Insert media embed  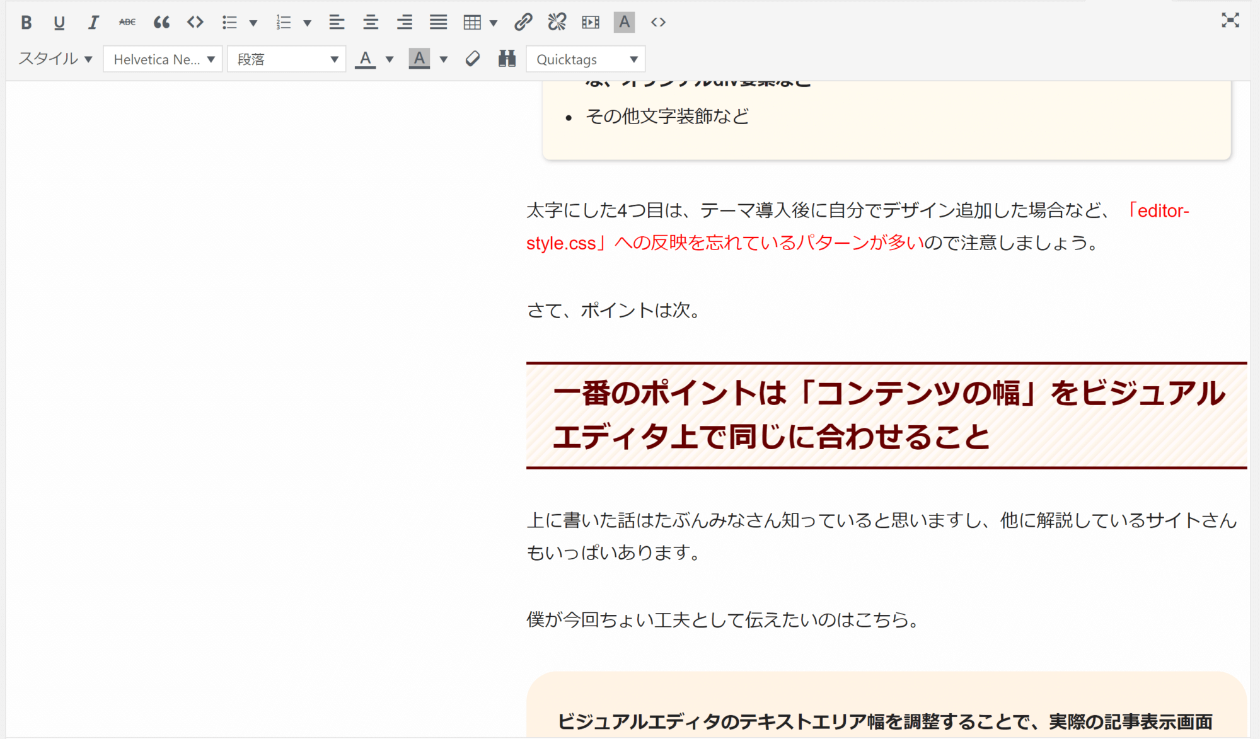[x=591, y=23]
